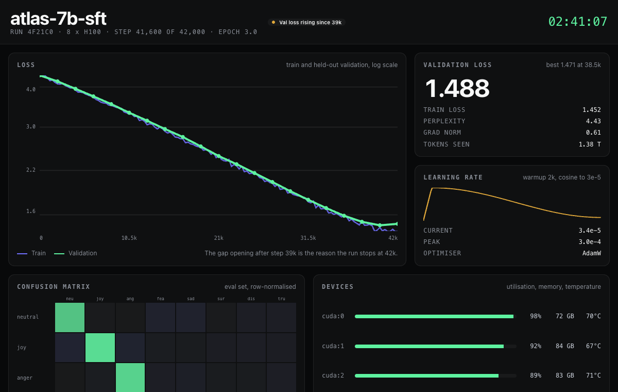Screen dimensions: 618x392
Task: Click the 'eval set, row-normalised' caption
Action: point(260,287)
